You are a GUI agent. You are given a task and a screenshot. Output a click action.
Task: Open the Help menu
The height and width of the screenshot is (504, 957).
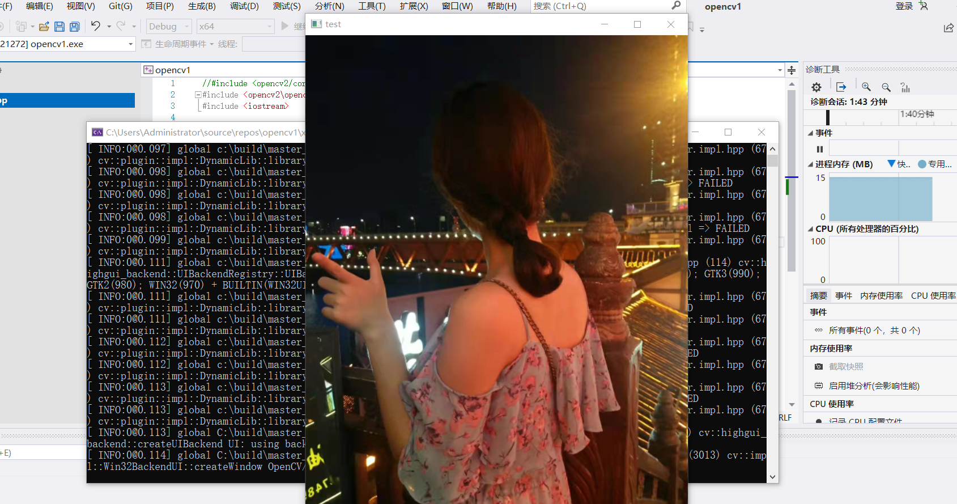point(501,6)
